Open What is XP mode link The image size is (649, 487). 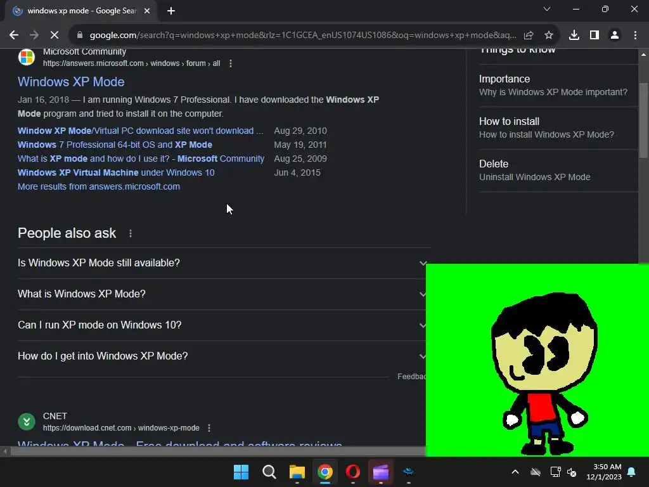[141, 159]
